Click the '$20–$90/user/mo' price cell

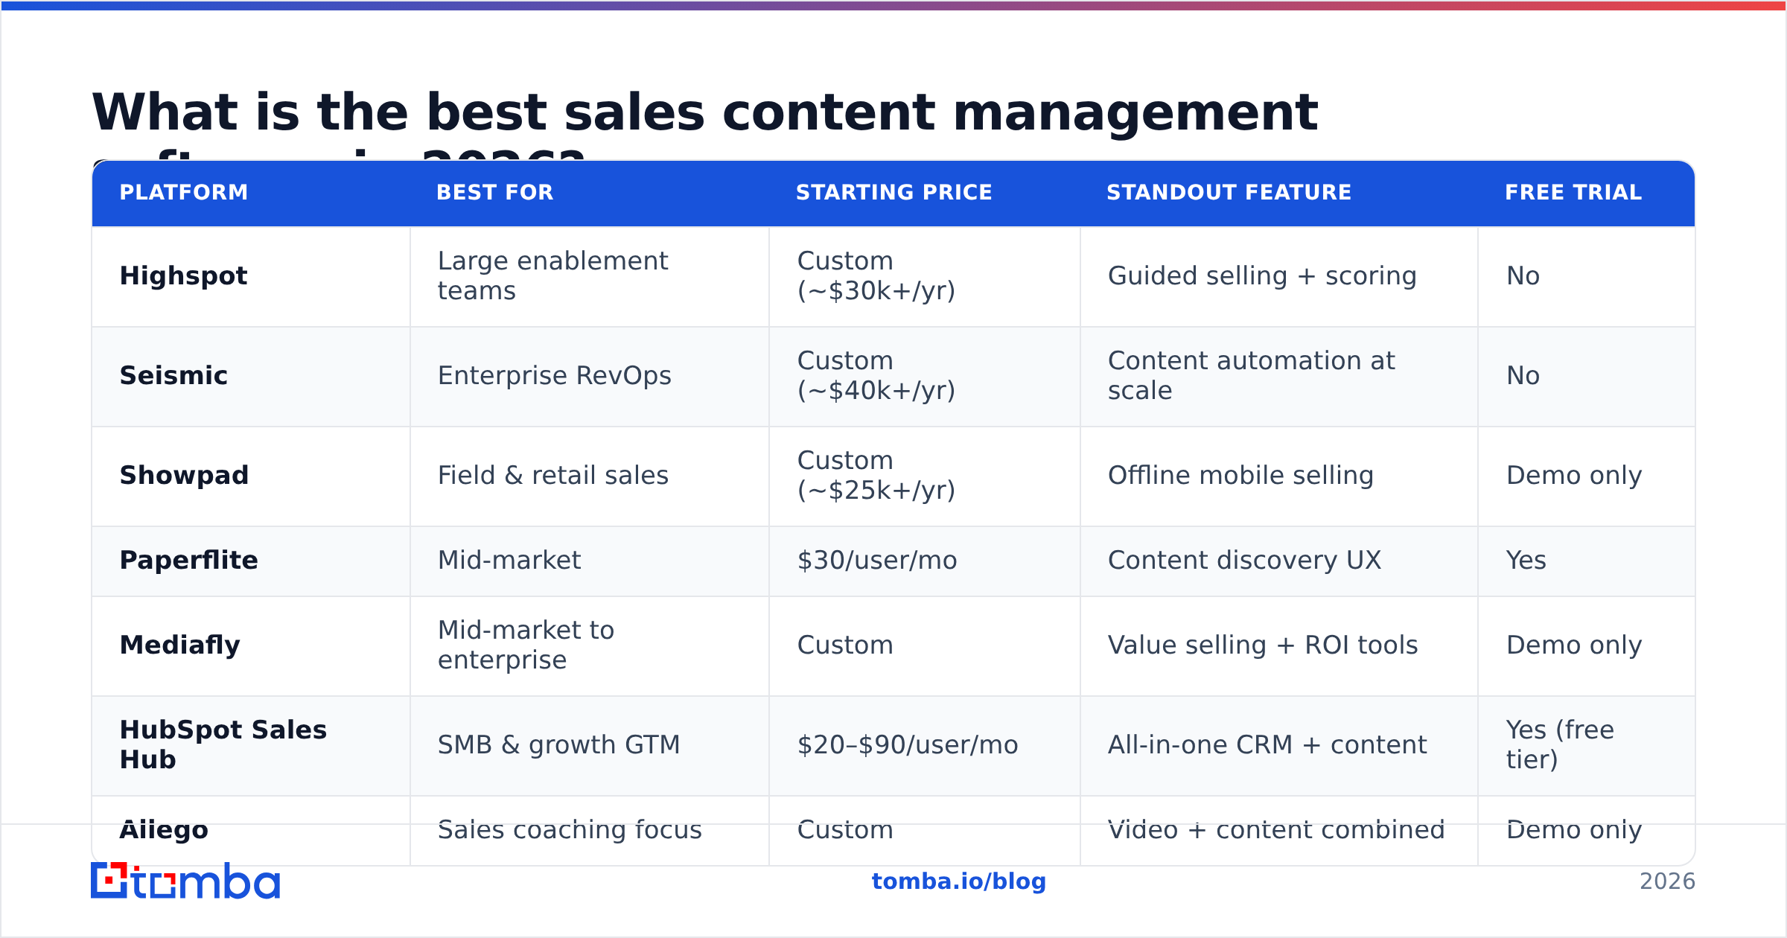(x=925, y=746)
